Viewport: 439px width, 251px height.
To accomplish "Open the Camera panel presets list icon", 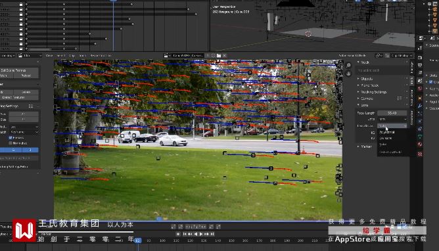I will coord(400,98).
